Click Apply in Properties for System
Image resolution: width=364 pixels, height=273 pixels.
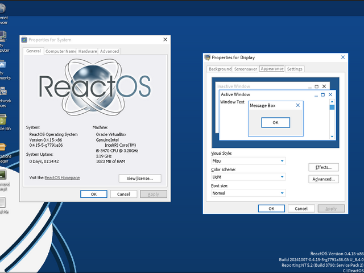153,194
